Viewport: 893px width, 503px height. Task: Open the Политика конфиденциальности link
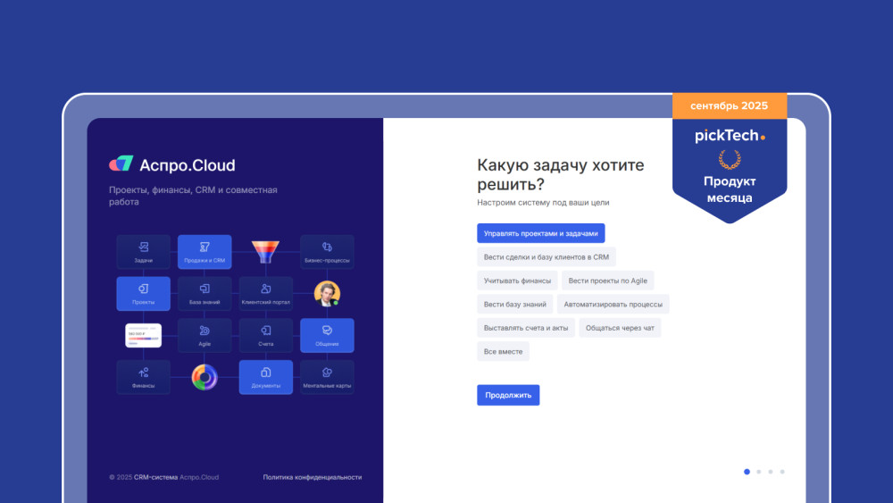312,477
